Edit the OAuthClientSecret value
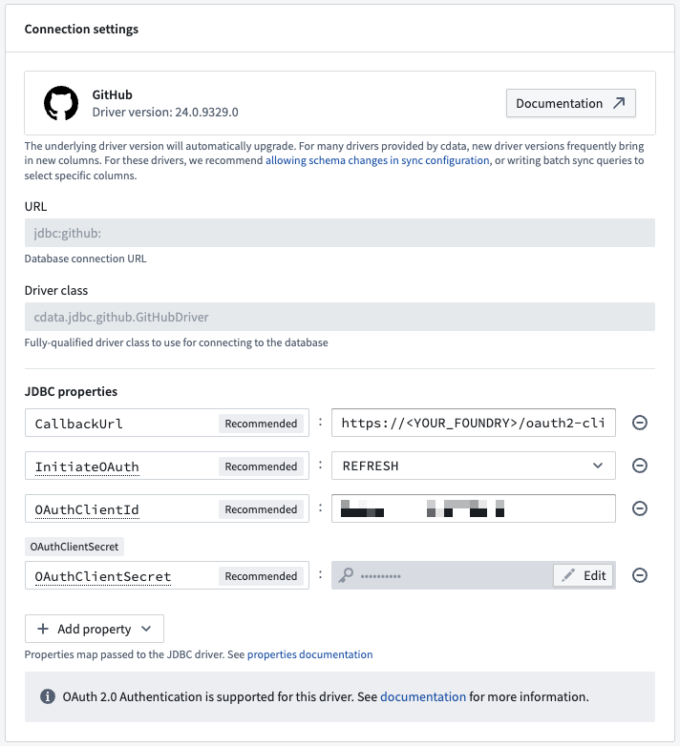680x746 pixels. (x=583, y=575)
